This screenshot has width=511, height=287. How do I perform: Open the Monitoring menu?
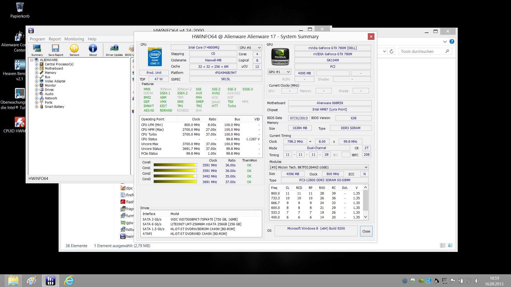click(74, 39)
